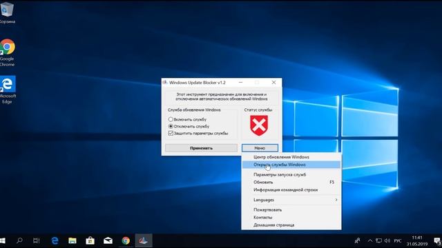Choose Домашняя страница menu entry

[291, 225]
